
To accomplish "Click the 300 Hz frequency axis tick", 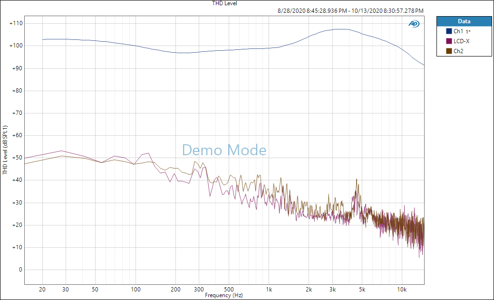I will pyautogui.click(x=199, y=289).
